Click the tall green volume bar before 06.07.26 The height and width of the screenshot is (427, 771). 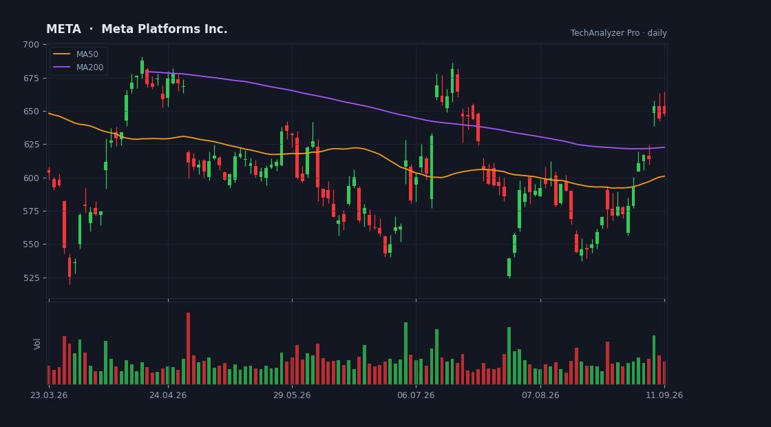[405, 353]
